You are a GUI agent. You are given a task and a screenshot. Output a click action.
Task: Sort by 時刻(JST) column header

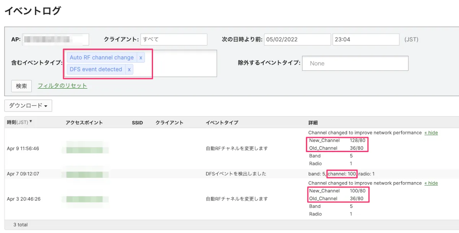click(x=18, y=123)
